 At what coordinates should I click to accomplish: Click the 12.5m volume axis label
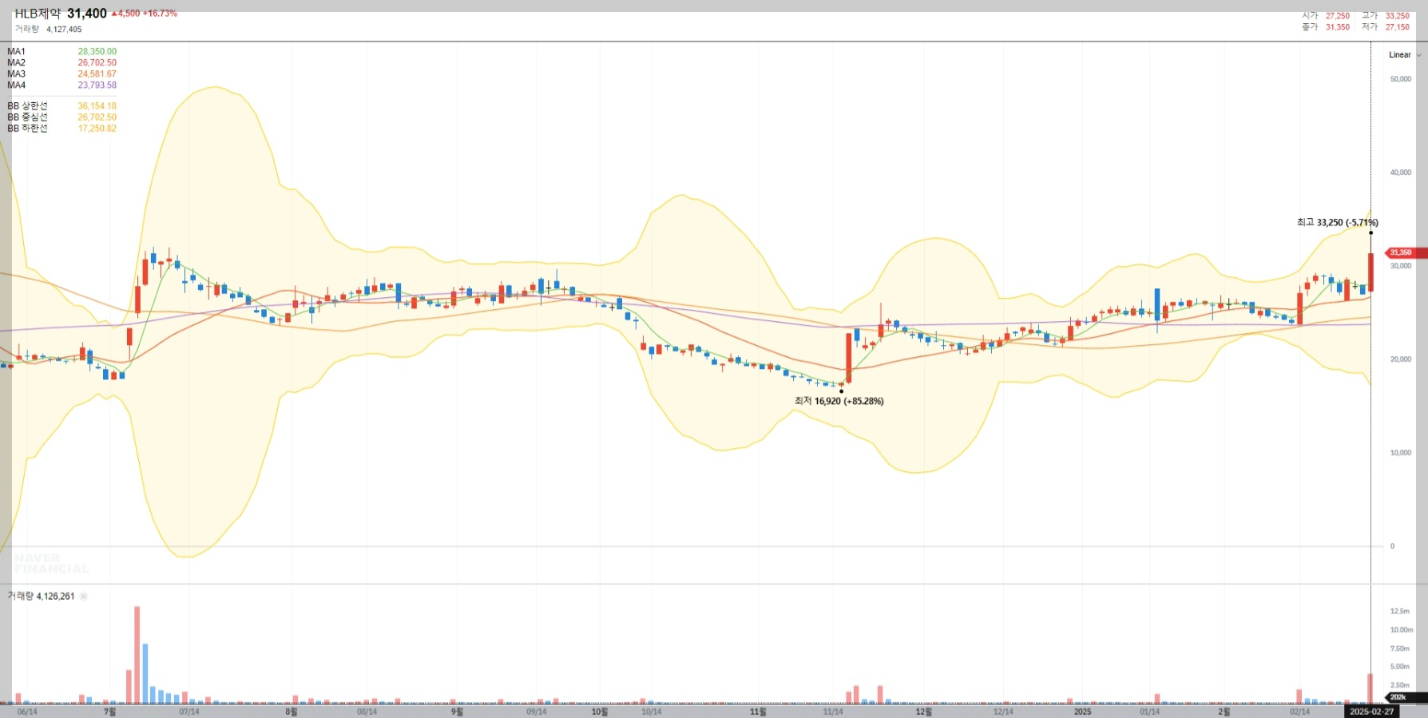(x=1400, y=612)
